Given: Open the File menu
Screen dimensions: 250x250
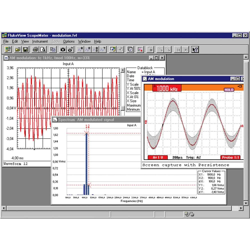Looking at the screenshot, I should (6, 41).
